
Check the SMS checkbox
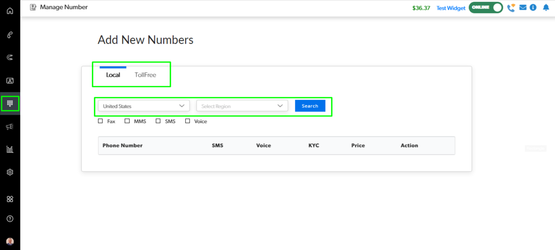click(x=158, y=121)
